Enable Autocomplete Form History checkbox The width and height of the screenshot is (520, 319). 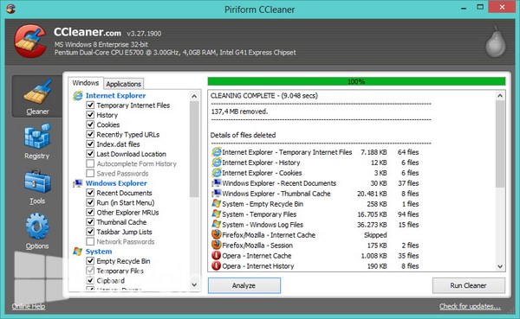tap(90, 163)
